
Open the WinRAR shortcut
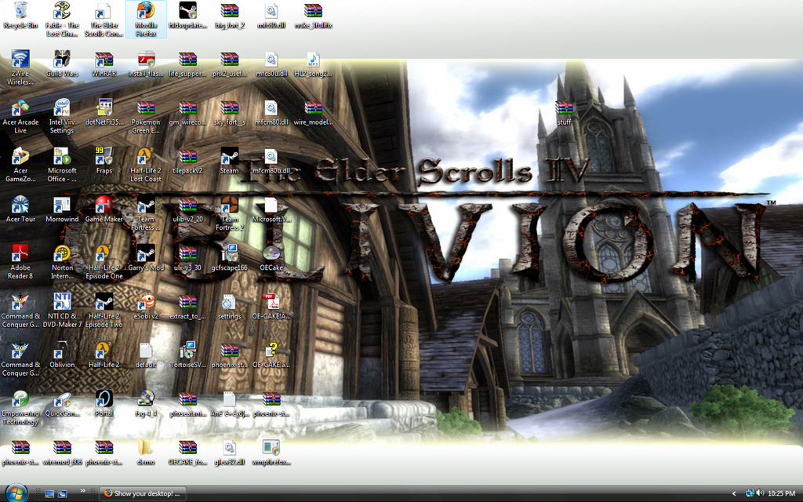[x=104, y=64]
